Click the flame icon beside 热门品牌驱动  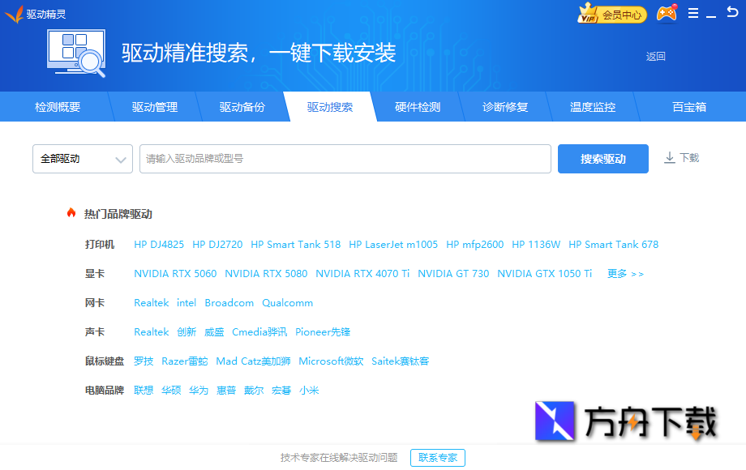click(71, 213)
